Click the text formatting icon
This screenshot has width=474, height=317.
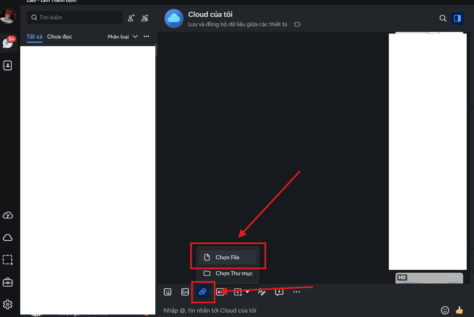pyautogui.click(x=262, y=292)
